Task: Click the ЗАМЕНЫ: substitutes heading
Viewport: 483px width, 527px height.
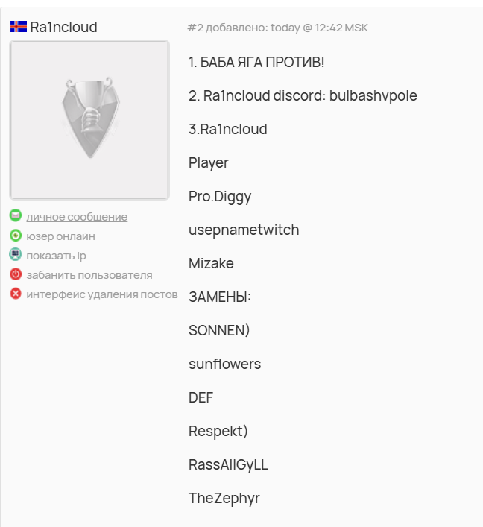Action: 220,297
